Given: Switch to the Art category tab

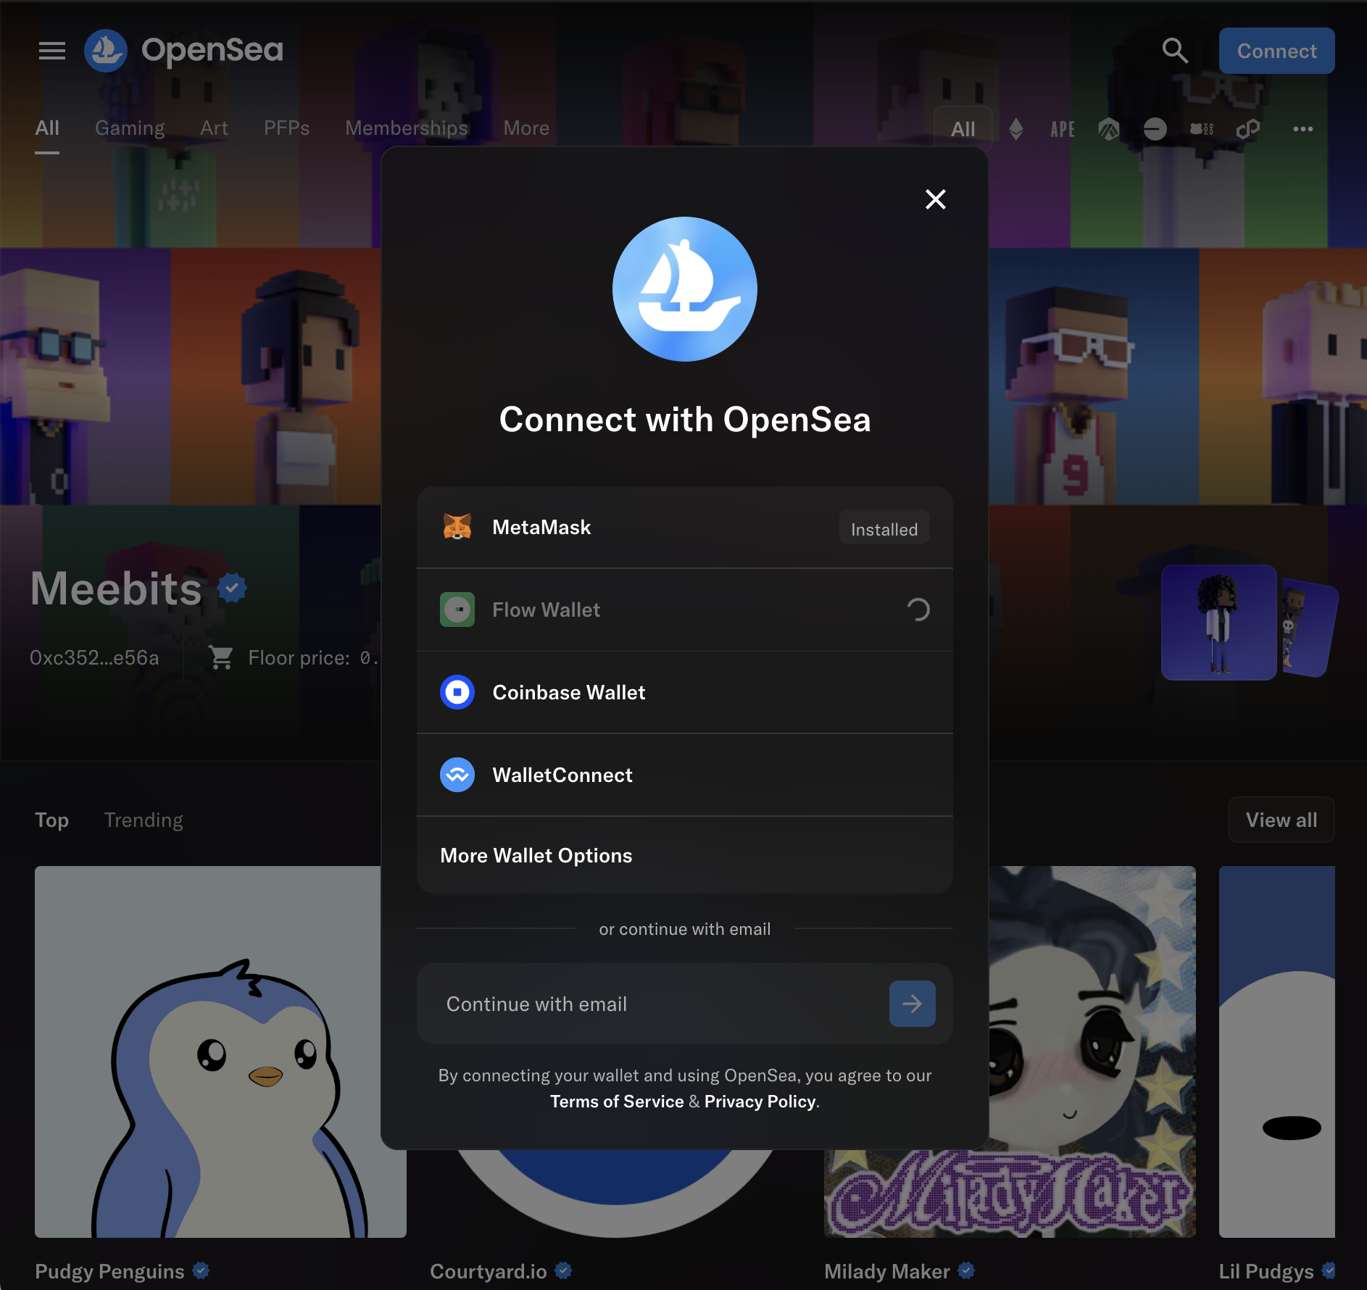Looking at the screenshot, I should (x=214, y=128).
